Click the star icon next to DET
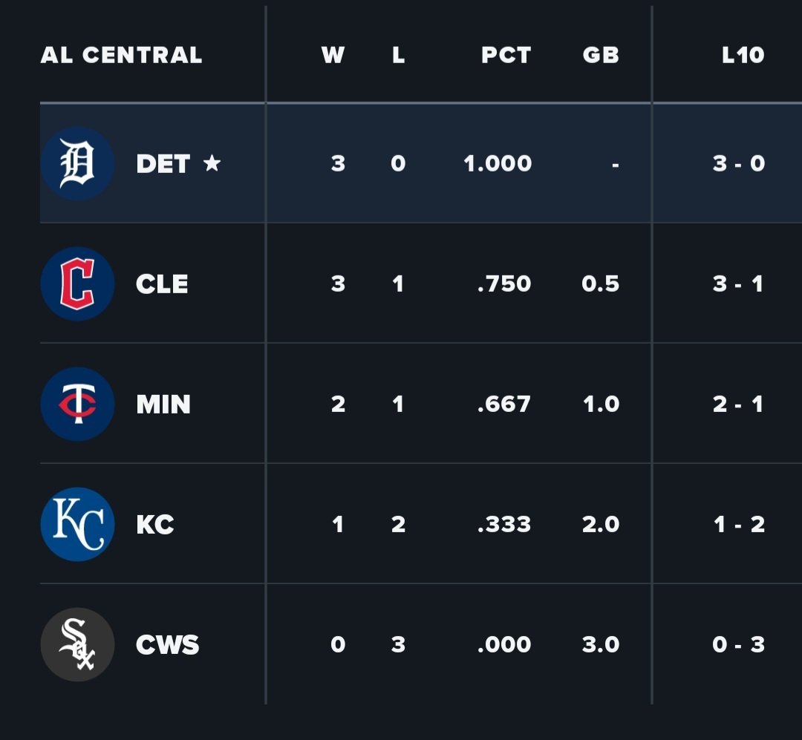 [212, 163]
